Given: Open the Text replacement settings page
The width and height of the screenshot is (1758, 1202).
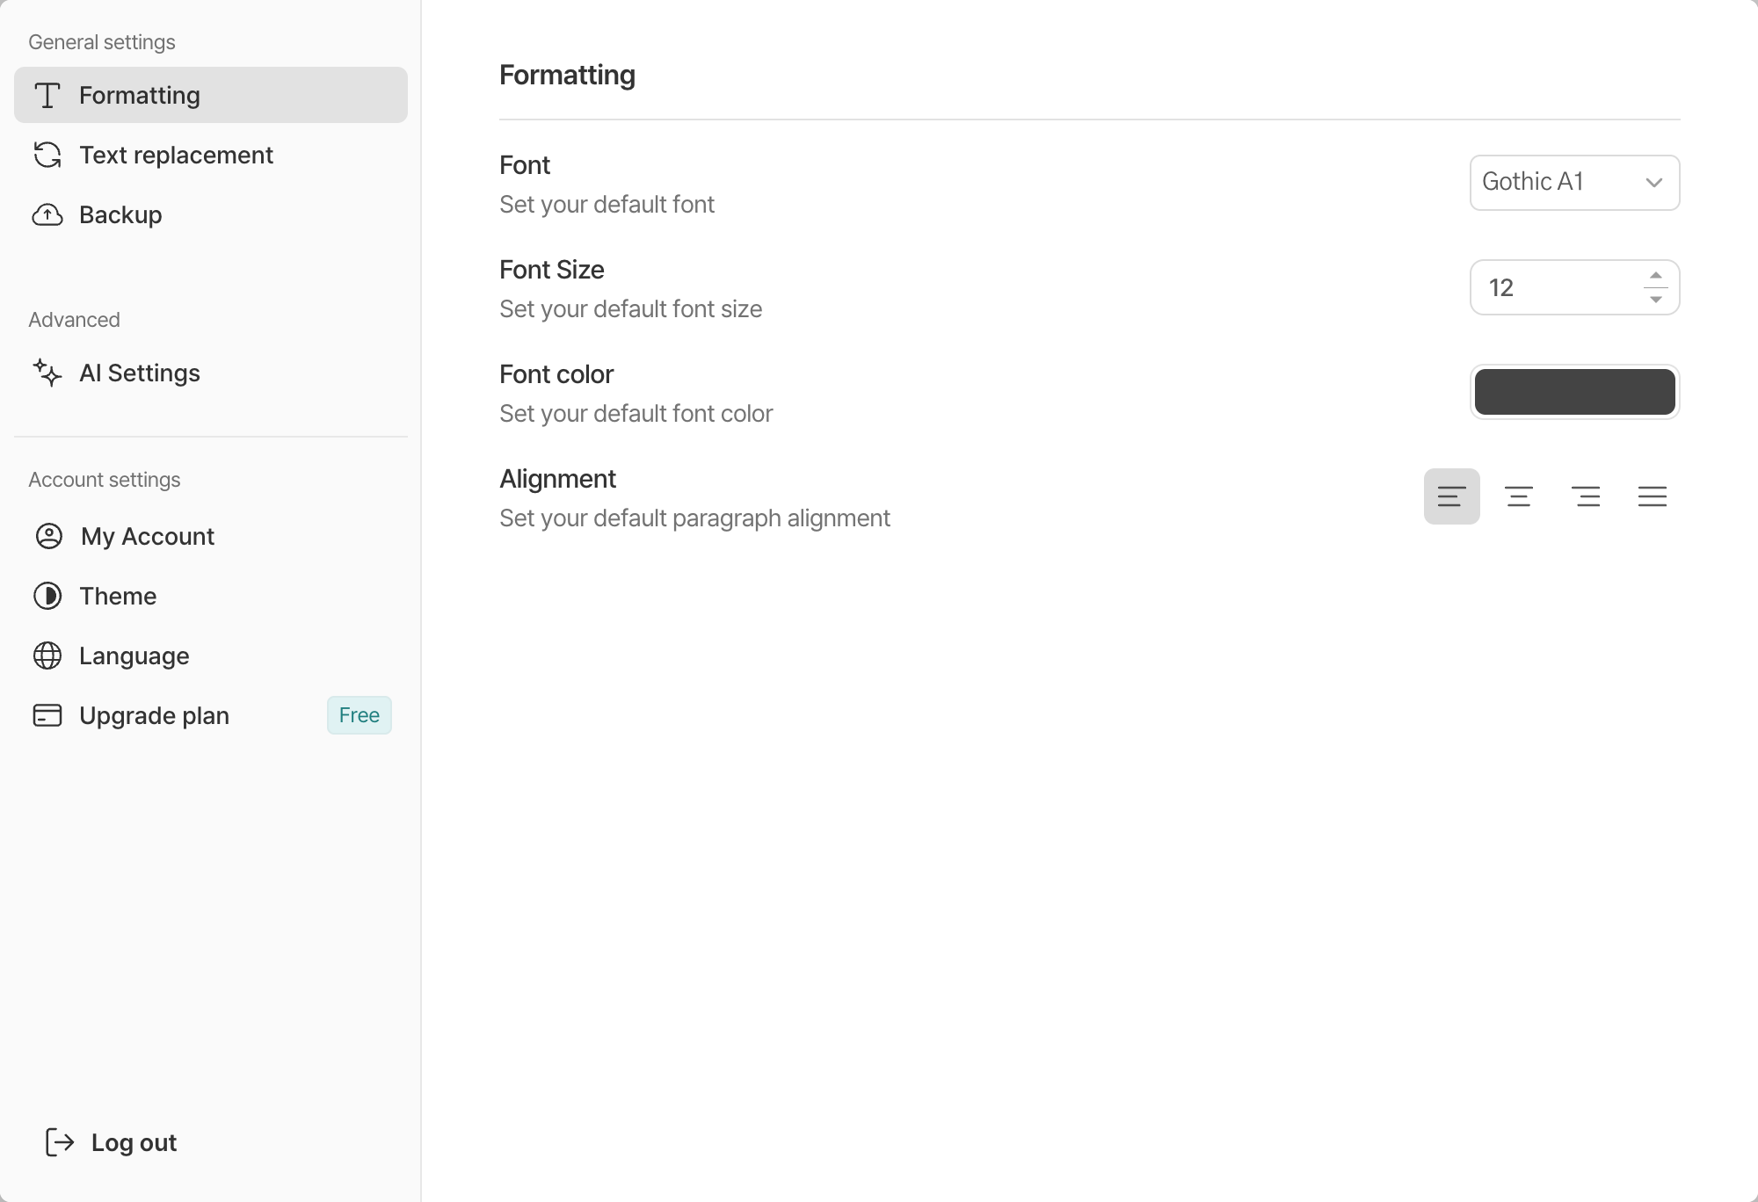Looking at the screenshot, I should pyautogui.click(x=176, y=155).
